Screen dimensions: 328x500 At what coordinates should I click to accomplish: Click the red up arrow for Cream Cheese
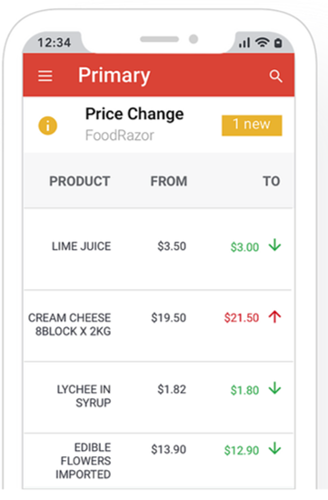[274, 316]
